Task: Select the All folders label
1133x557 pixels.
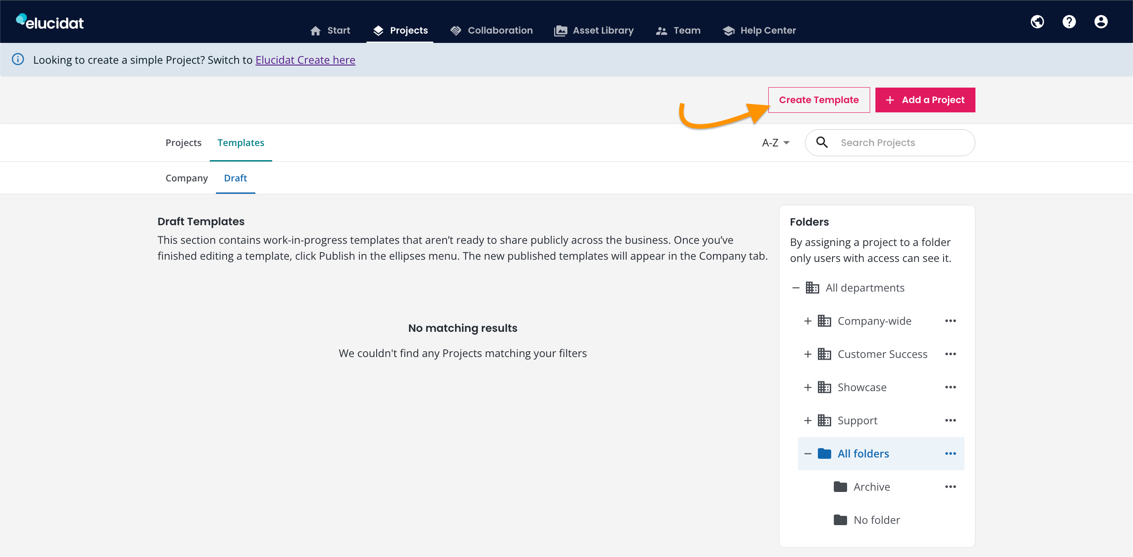Action: [863, 453]
